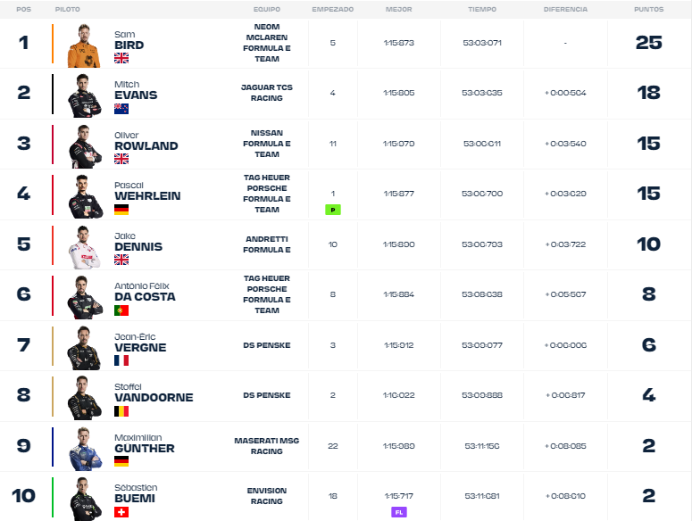This screenshot has height=521, width=692.
Task: Open Sam Bird's driver photo
Action: coord(84,45)
